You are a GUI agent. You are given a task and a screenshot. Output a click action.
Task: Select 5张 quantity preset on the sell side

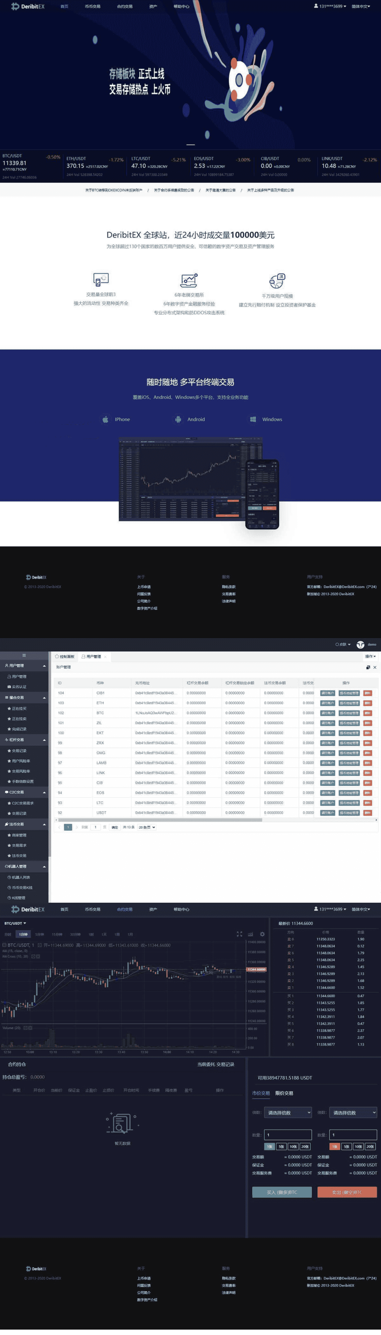click(x=346, y=1146)
